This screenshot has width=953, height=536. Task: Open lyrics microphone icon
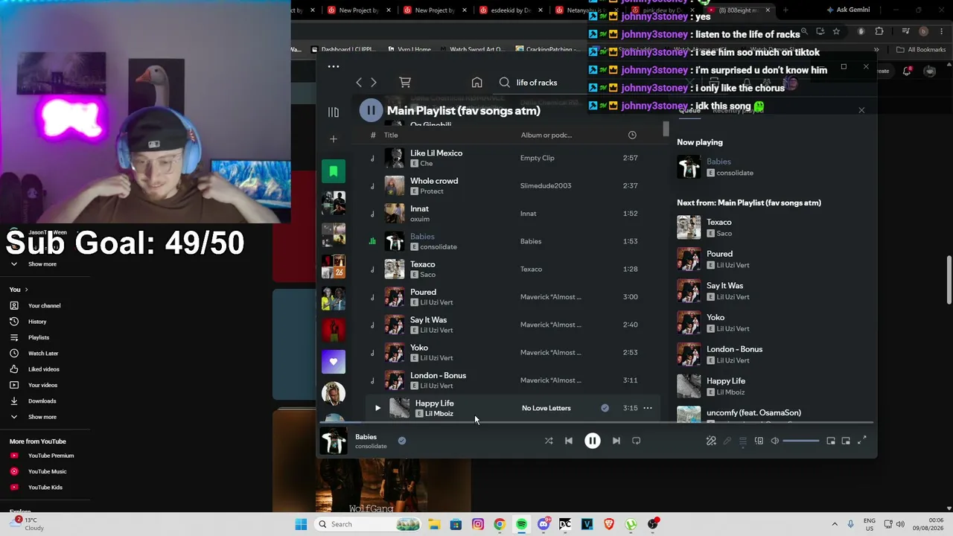pyautogui.click(x=727, y=441)
